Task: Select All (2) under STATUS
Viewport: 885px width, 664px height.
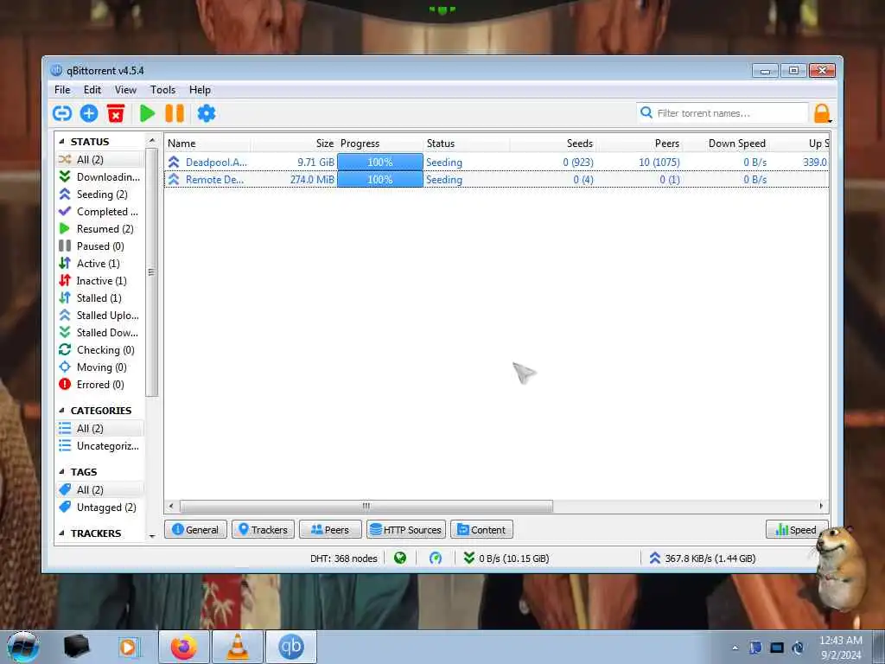Action: (x=100, y=159)
